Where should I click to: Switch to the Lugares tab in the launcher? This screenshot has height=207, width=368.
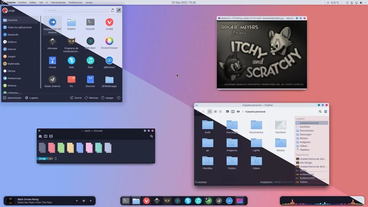coord(31,98)
